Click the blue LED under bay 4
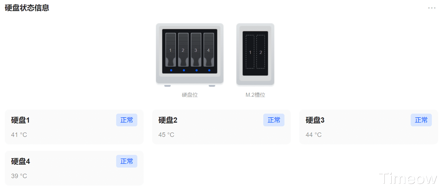 [x=209, y=70]
